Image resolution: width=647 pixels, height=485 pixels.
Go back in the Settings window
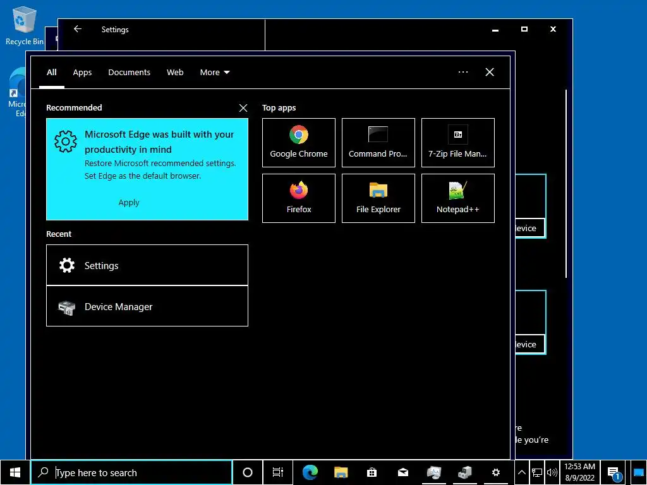click(78, 29)
